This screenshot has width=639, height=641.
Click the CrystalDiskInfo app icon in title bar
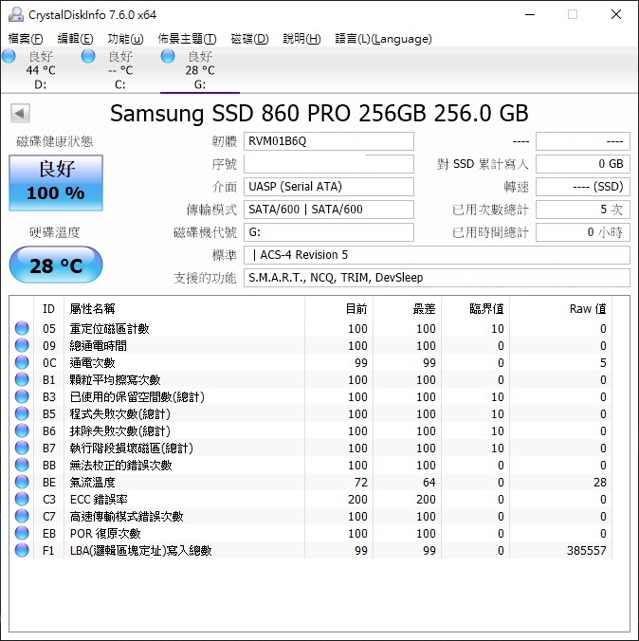tap(16, 15)
